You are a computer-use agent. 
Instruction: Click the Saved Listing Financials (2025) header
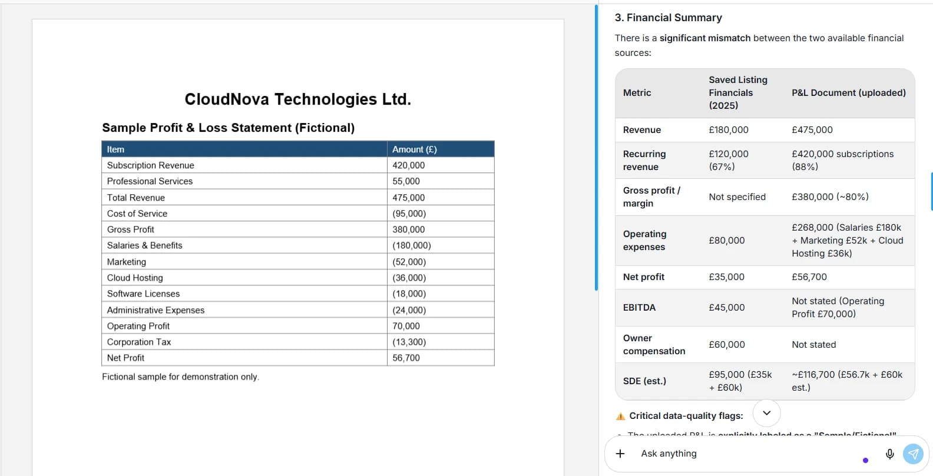(x=738, y=93)
